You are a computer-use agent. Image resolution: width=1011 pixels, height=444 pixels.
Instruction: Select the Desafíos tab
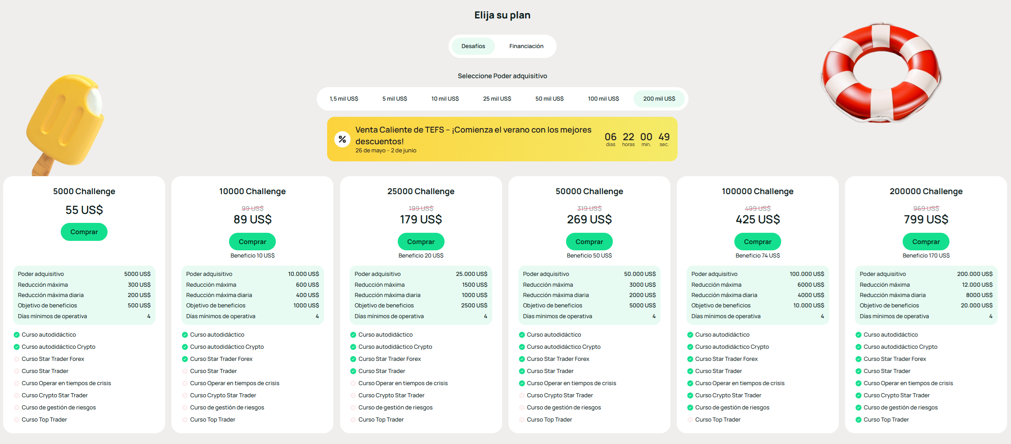473,46
